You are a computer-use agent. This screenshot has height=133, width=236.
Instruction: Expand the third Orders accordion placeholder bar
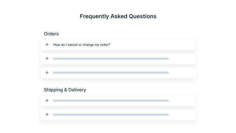(111, 73)
